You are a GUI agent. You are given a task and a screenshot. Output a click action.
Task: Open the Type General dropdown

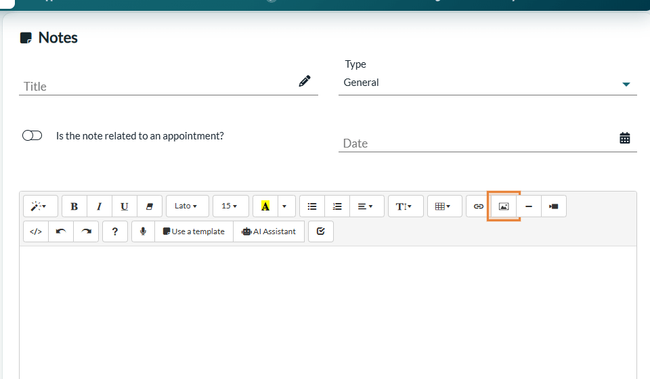point(487,83)
